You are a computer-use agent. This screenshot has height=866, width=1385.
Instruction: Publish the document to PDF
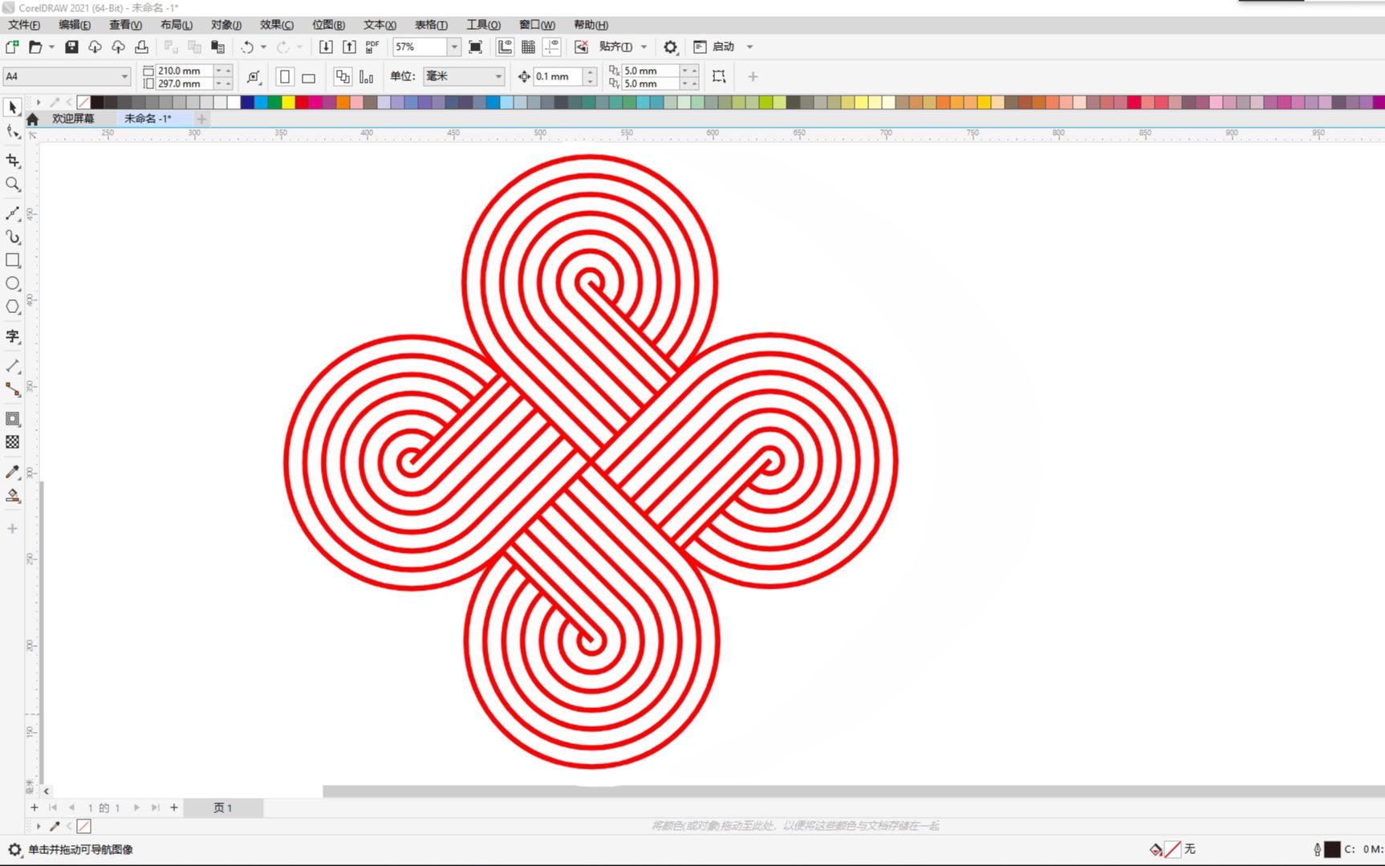point(372,47)
